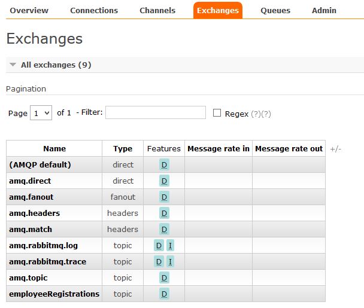
Task: Sort by Message rate in header
Action: (219, 149)
